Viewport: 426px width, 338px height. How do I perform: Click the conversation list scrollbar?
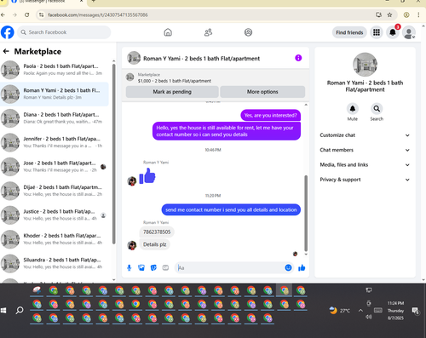point(113,154)
